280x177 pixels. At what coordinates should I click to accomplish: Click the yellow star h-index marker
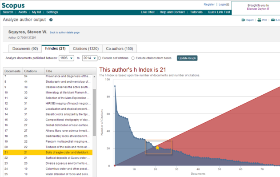157,148
